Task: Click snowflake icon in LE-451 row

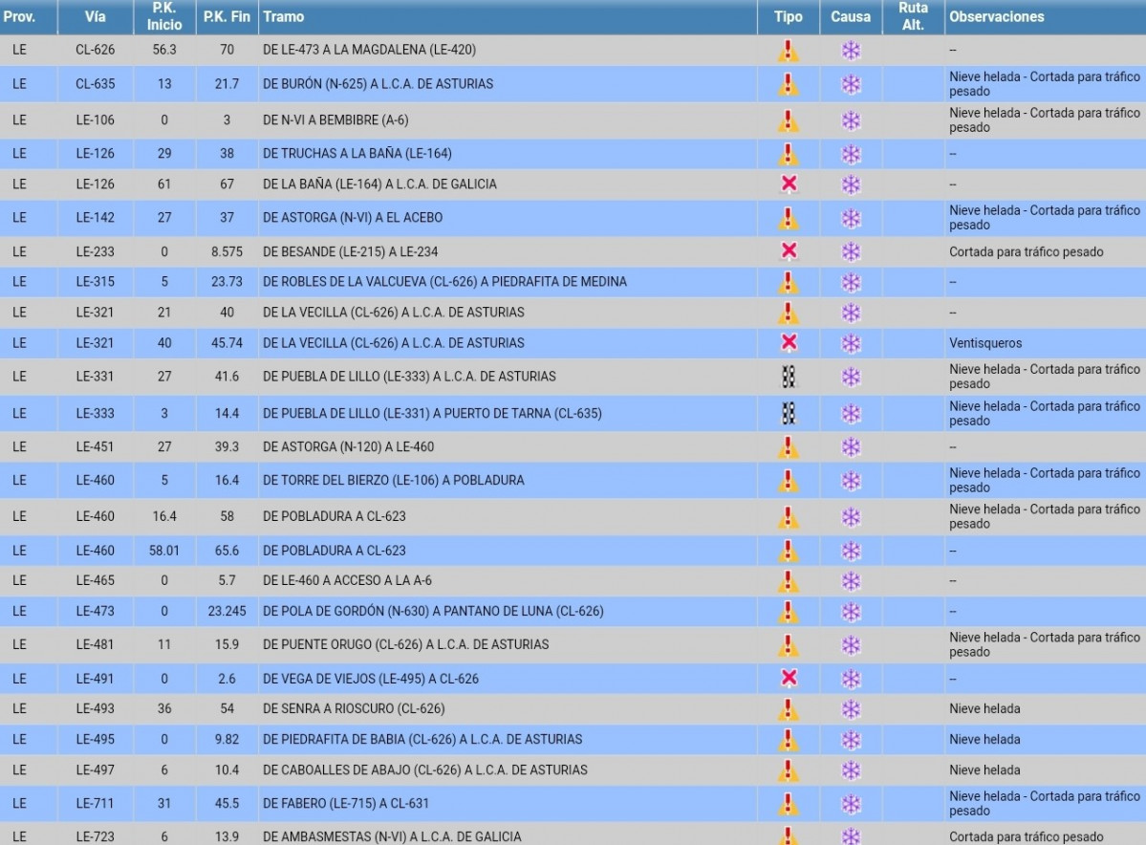Action: tap(851, 447)
